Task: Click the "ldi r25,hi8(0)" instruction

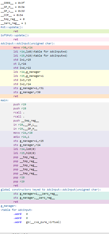Action: pyautogui.click(x=25, y=153)
